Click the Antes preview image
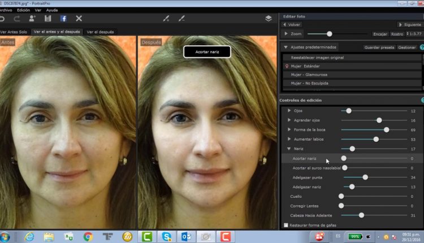The width and height of the screenshot is (424, 243). pyautogui.click(x=68, y=132)
